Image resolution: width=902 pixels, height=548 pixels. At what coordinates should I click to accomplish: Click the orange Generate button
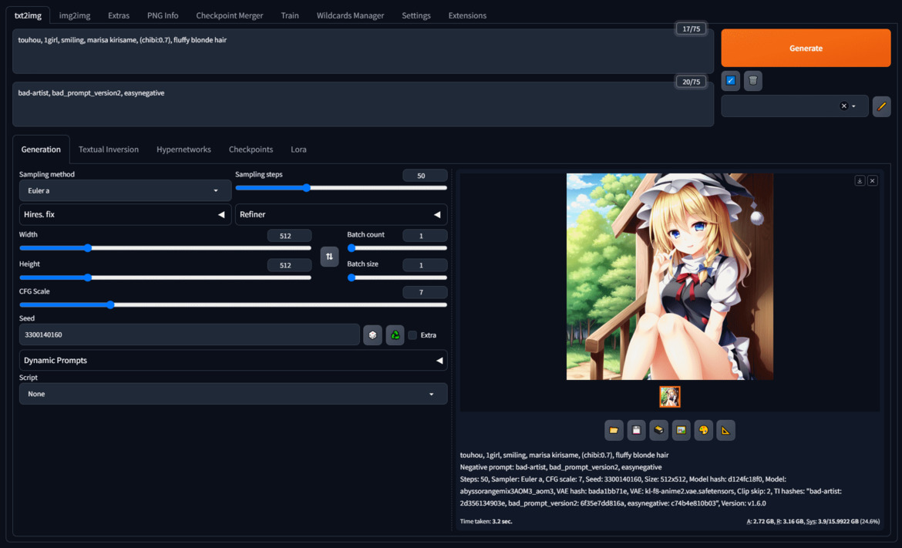pyautogui.click(x=806, y=49)
